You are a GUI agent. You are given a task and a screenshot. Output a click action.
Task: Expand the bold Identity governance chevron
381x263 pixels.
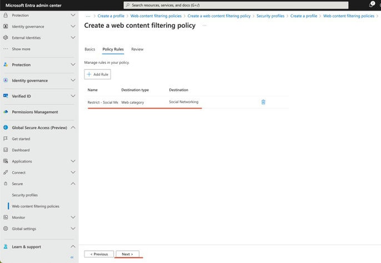click(73, 80)
